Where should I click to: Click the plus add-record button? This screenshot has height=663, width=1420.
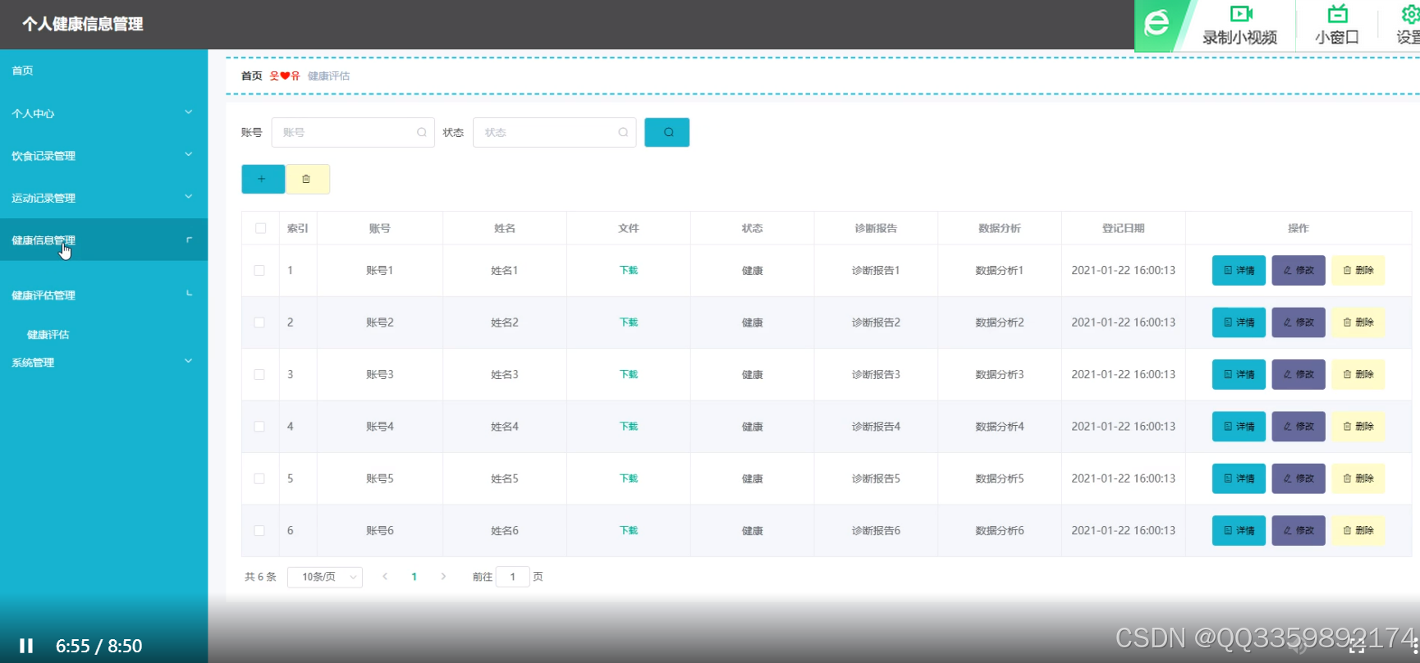tap(263, 179)
